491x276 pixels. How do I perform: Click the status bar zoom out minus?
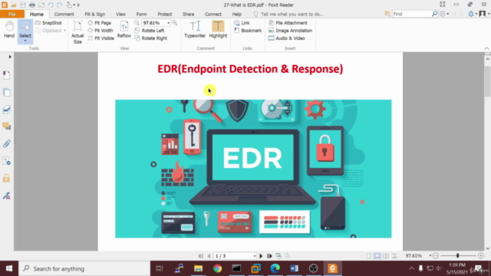(x=436, y=255)
